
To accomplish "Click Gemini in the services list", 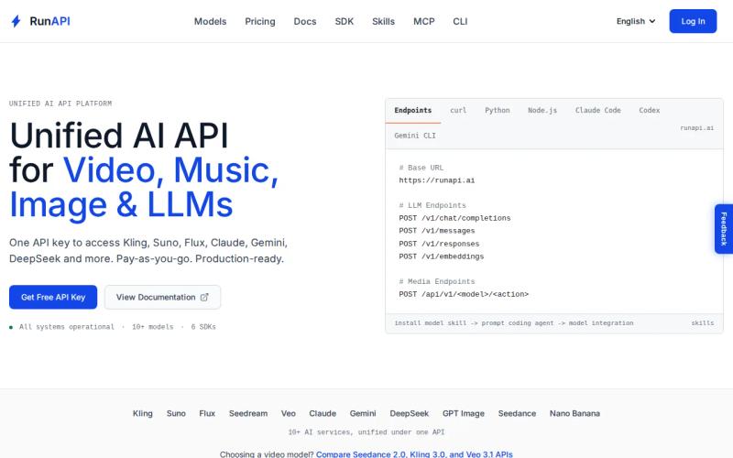I will 363,413.
